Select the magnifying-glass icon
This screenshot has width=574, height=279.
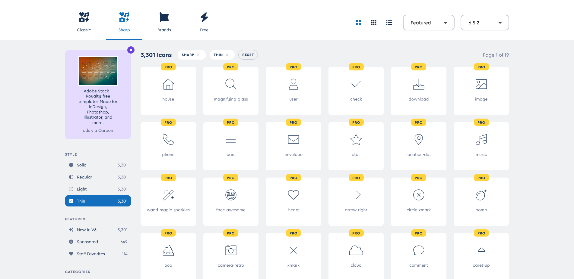(231, 91)
